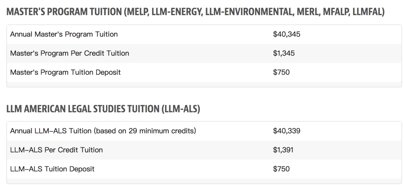Select the Master's Program Per Credit Tuition label
Viewport: 404px width, 187px height.
(x=70, y=53)
